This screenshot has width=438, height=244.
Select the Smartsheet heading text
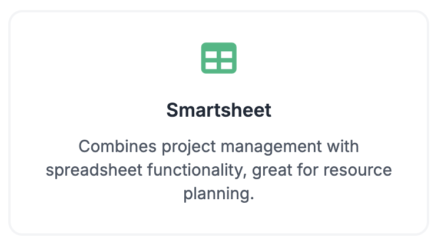point(219,110)
